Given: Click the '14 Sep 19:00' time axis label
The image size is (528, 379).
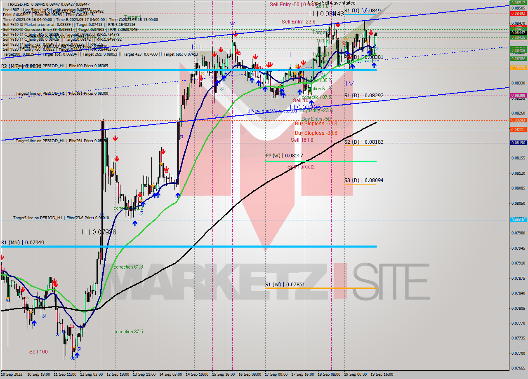Looking at the screenshot, I should (x=197, y=374).
